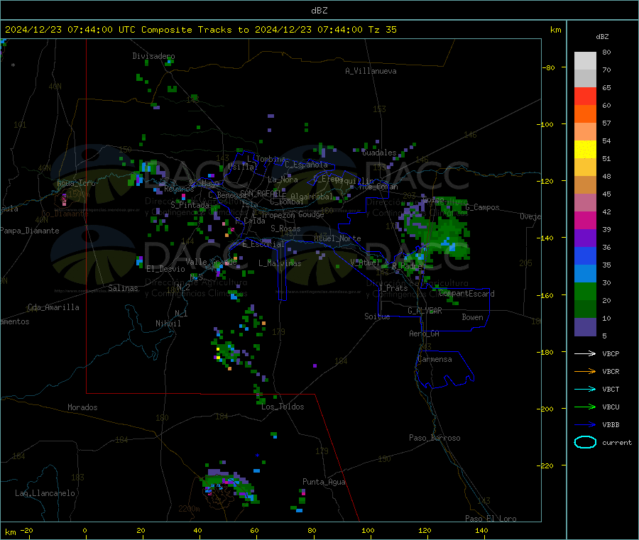Image resolution: width=639 pixels, height=540 pixels.
Task: Click the 'S_Rosas' map label
Action: tap(285, 228)
